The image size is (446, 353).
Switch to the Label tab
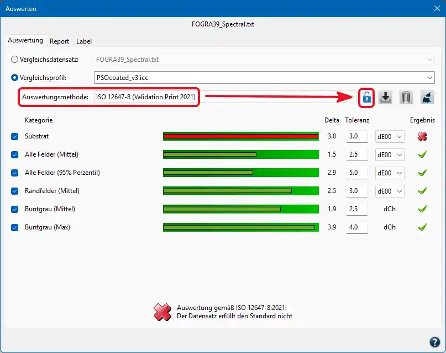click(84, 41)
